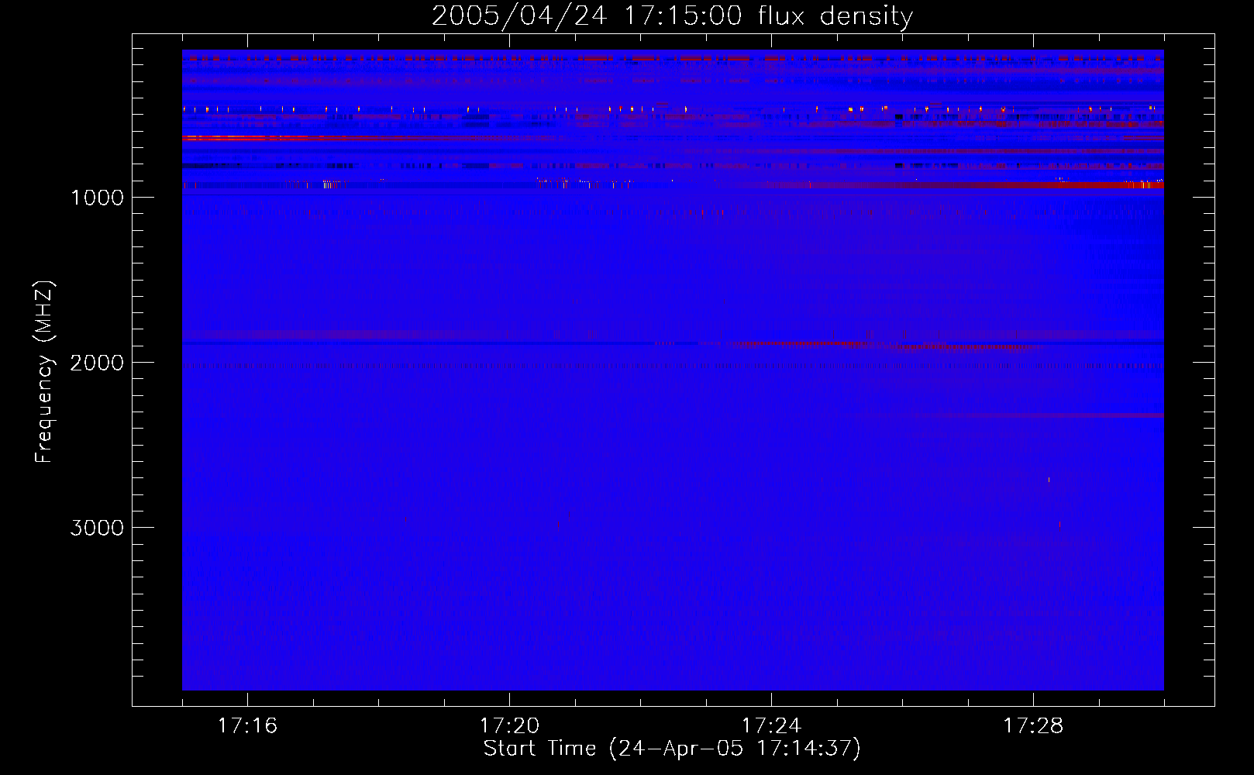
Task: Click the plot title '2005/04/24 17:15:00 flux density'
Action: click(672, 16)
